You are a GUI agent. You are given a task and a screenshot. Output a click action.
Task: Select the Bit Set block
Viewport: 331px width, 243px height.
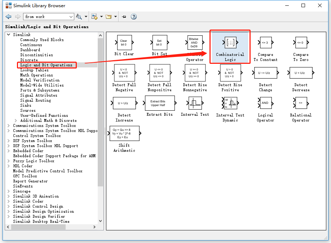pos(160,43)
